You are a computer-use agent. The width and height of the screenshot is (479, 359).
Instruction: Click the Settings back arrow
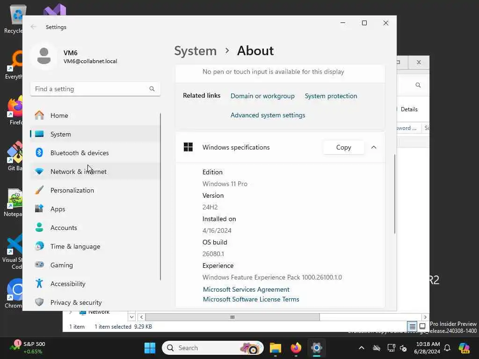coord(34,27)
